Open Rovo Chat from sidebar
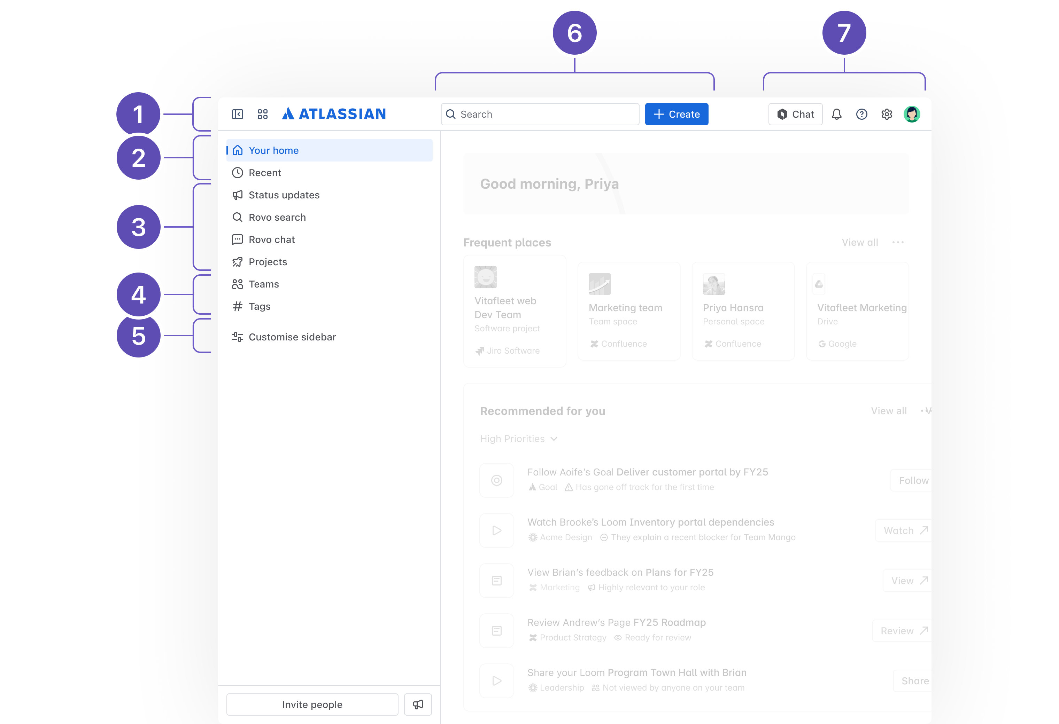Viewport: 1059px width, 724px height. 270,239
